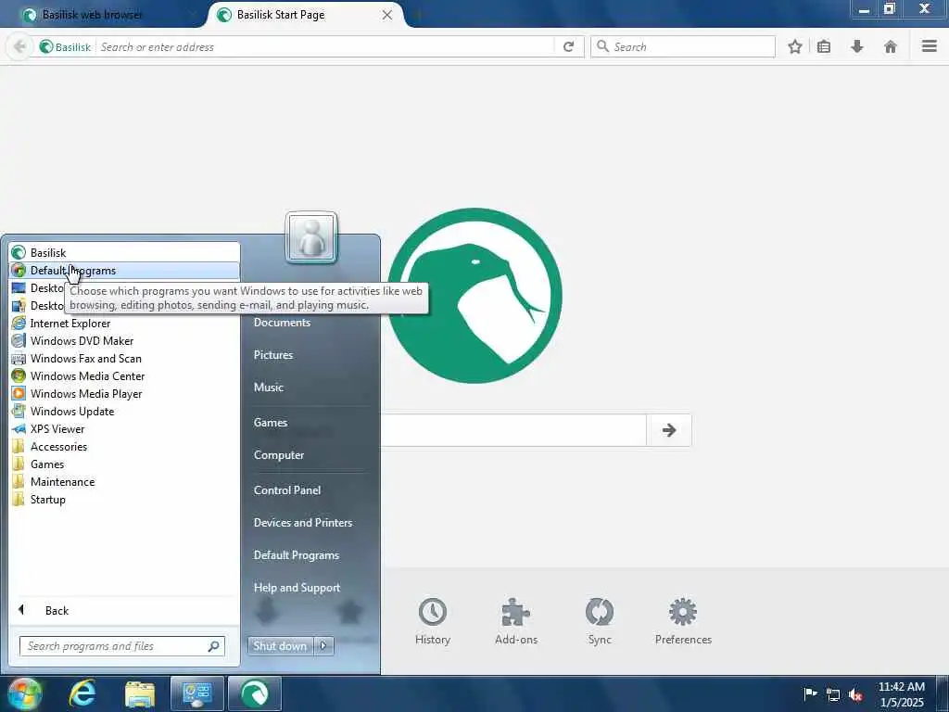Open Music from Start menu
This screenshot has width=949, height=712.
268,387
